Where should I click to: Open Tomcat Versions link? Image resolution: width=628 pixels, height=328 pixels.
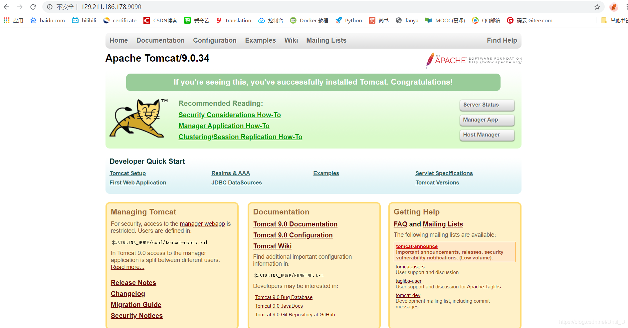[437, 182]
